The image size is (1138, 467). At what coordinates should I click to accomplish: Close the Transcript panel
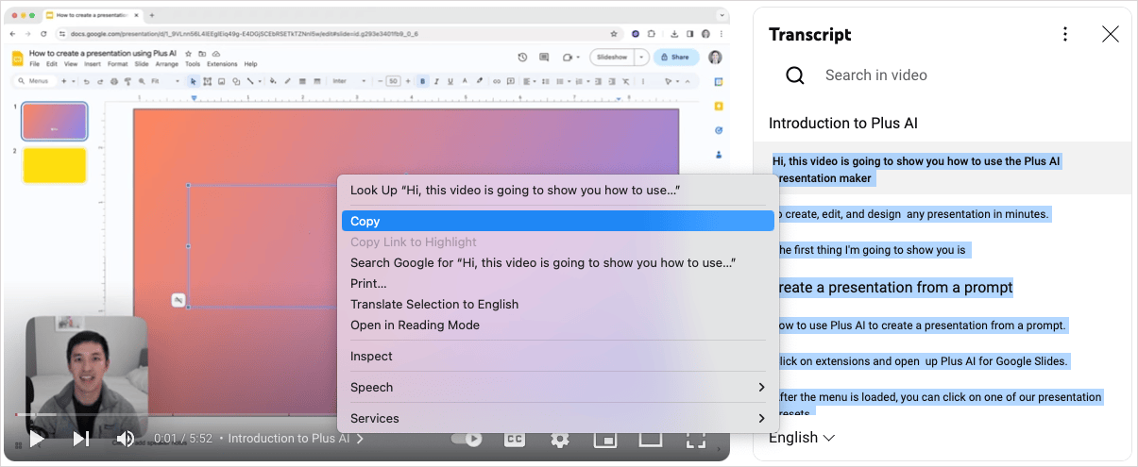tap(1111, 34)
